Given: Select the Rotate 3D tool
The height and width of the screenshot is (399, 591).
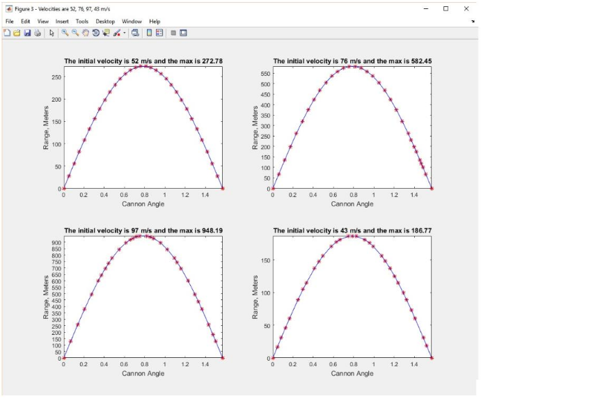Looking at the screenshot, I should coord(96,33).
